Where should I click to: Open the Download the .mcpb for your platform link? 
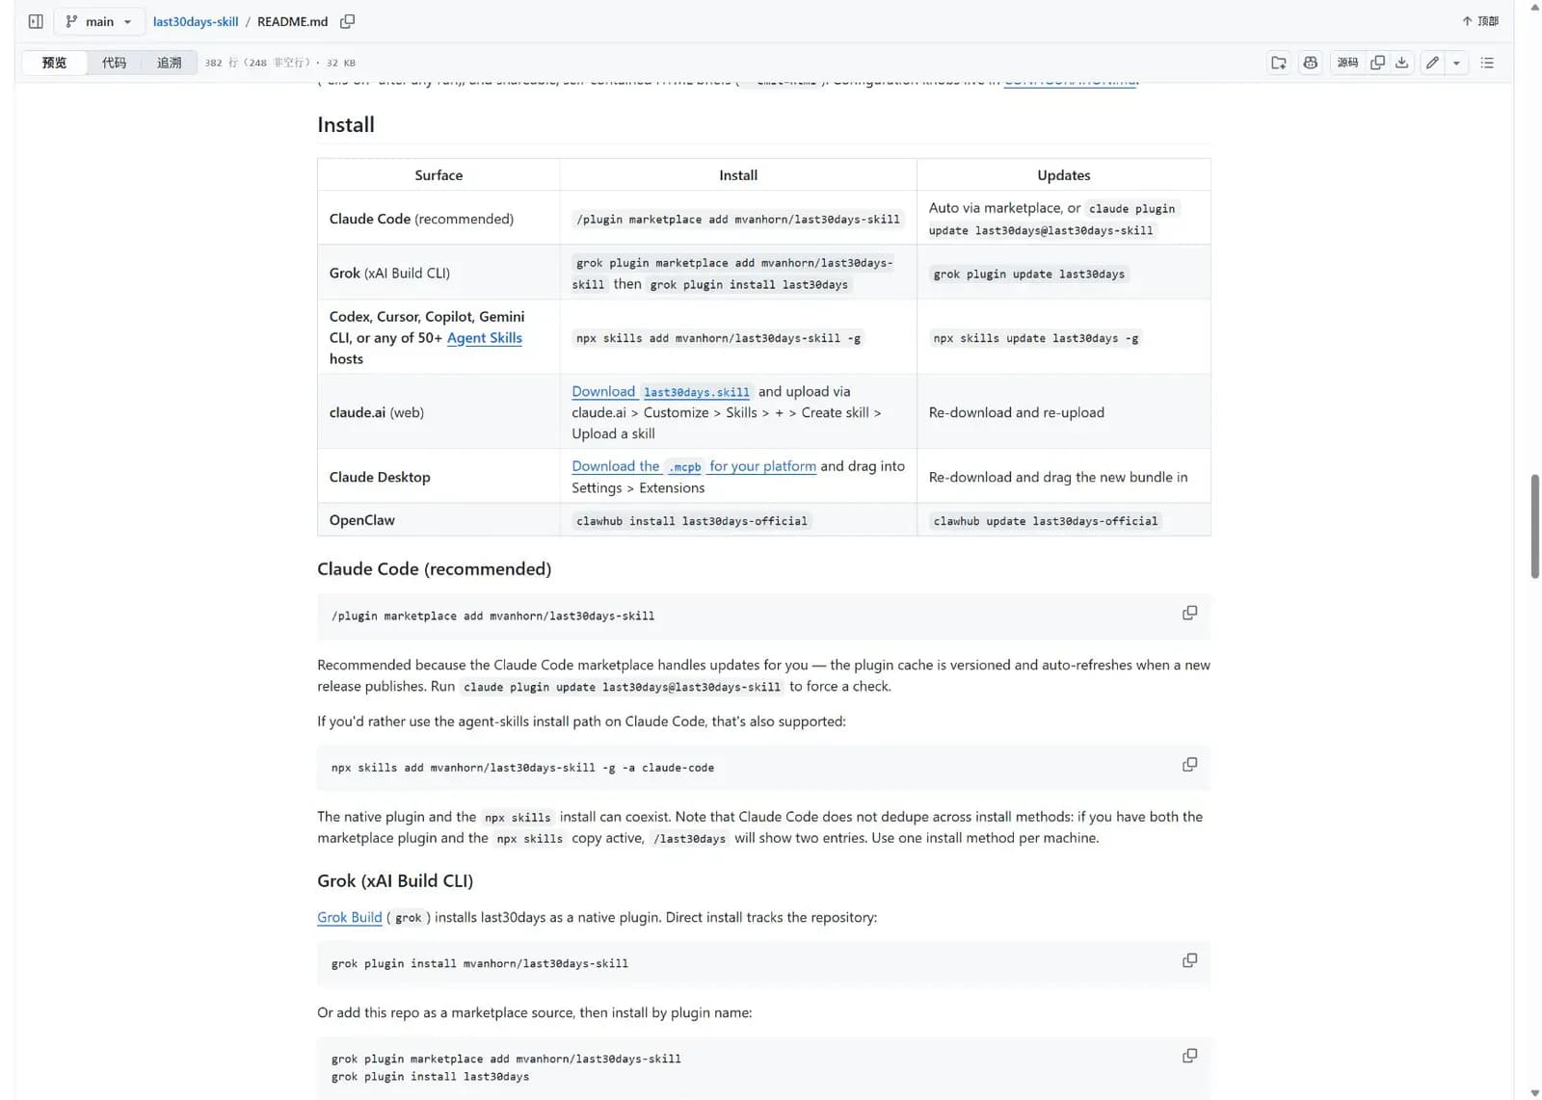point(694,466)
